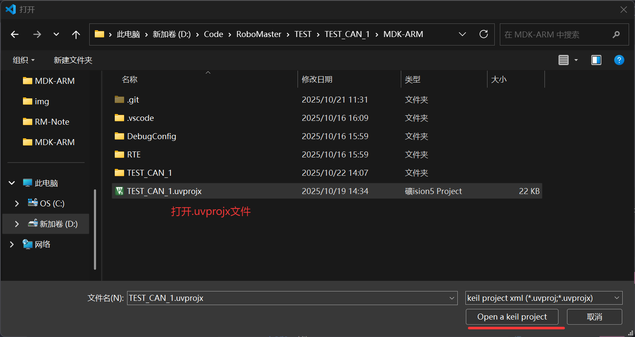The width and height of the screenshot is (635, 337).
Task: Click the Open a keil project button
Action: [x=512, y=317]
